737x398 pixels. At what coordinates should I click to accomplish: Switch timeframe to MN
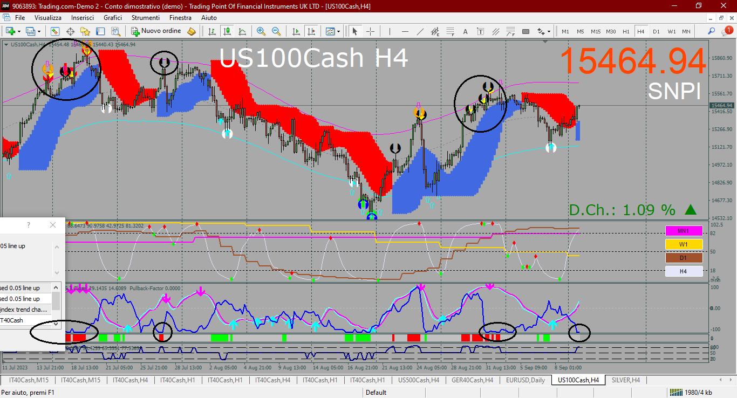[686, 31]
